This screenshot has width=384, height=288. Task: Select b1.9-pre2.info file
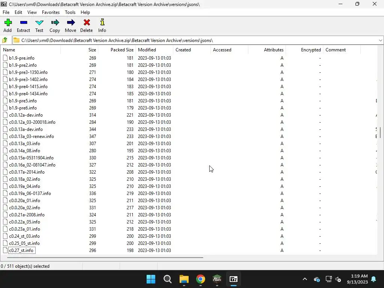click(23, 65)
